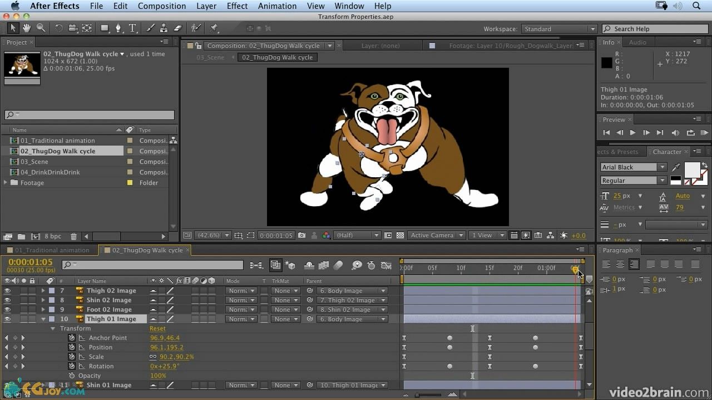Click the Reset Exposure icon
712x400 pixels.
(565, 236)
